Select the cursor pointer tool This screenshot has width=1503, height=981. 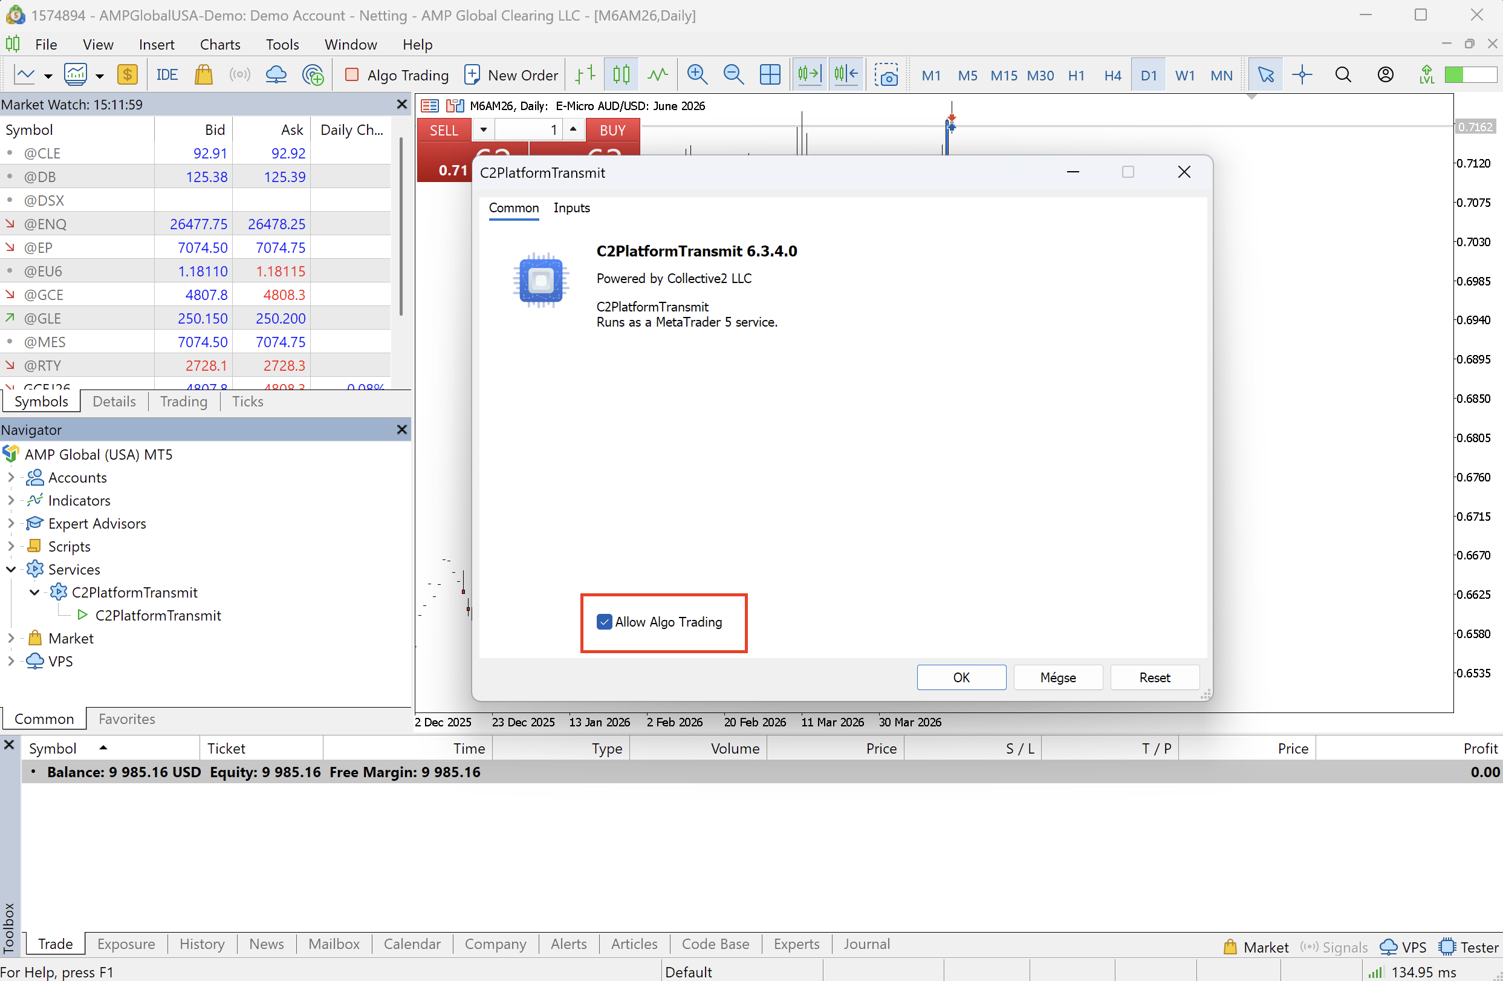(1265, 75)
